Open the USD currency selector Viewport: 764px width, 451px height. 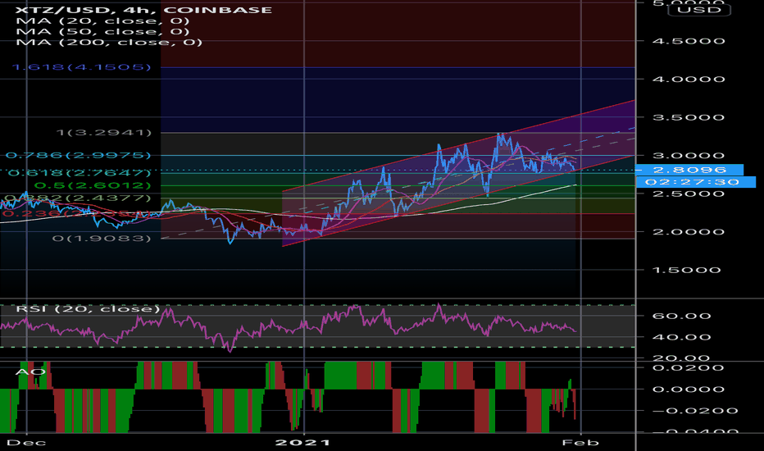pyautogui.click(x=699, y=10)
